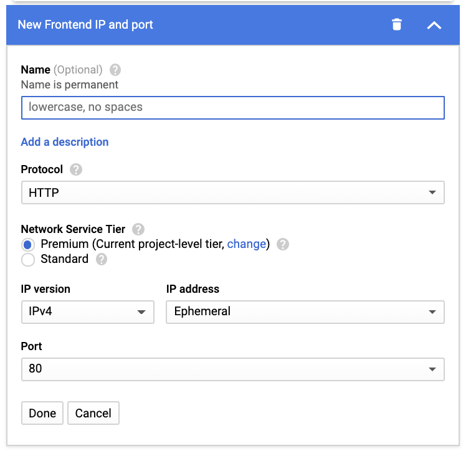This screenshot has height=456, width=476.
Task: Delete this frontend with the trash icon
Action: pos(397,25)
